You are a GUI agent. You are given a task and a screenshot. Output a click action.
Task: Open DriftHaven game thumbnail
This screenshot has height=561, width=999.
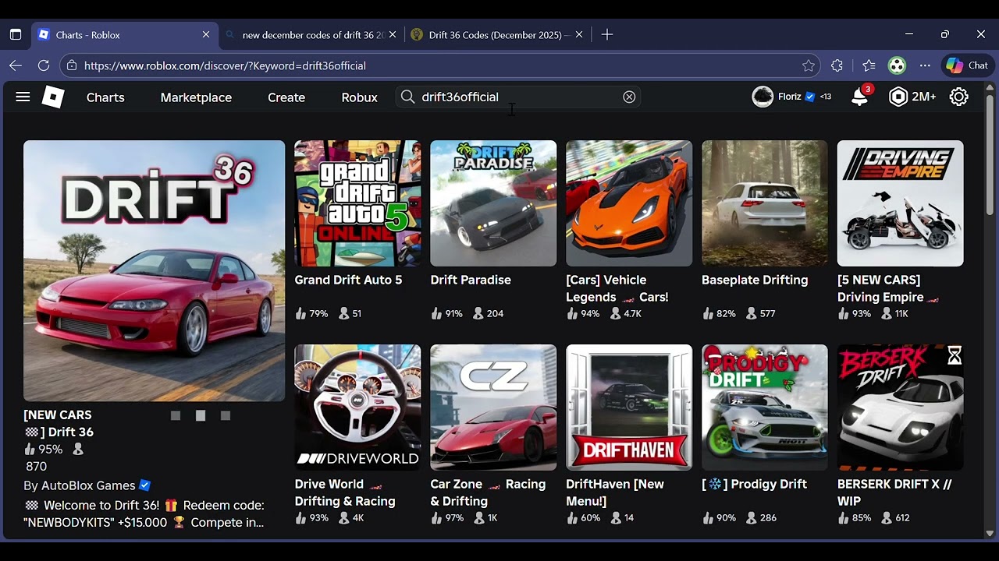click(629, 408)
